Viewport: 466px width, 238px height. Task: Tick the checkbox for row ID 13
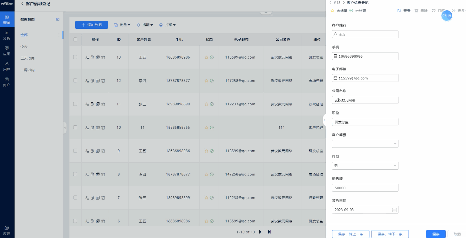coord(75,57)
